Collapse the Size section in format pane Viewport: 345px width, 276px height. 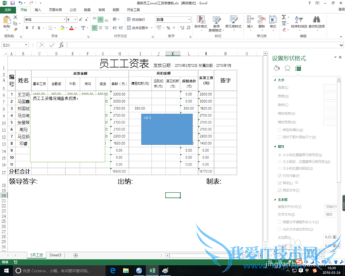(275, 80)
